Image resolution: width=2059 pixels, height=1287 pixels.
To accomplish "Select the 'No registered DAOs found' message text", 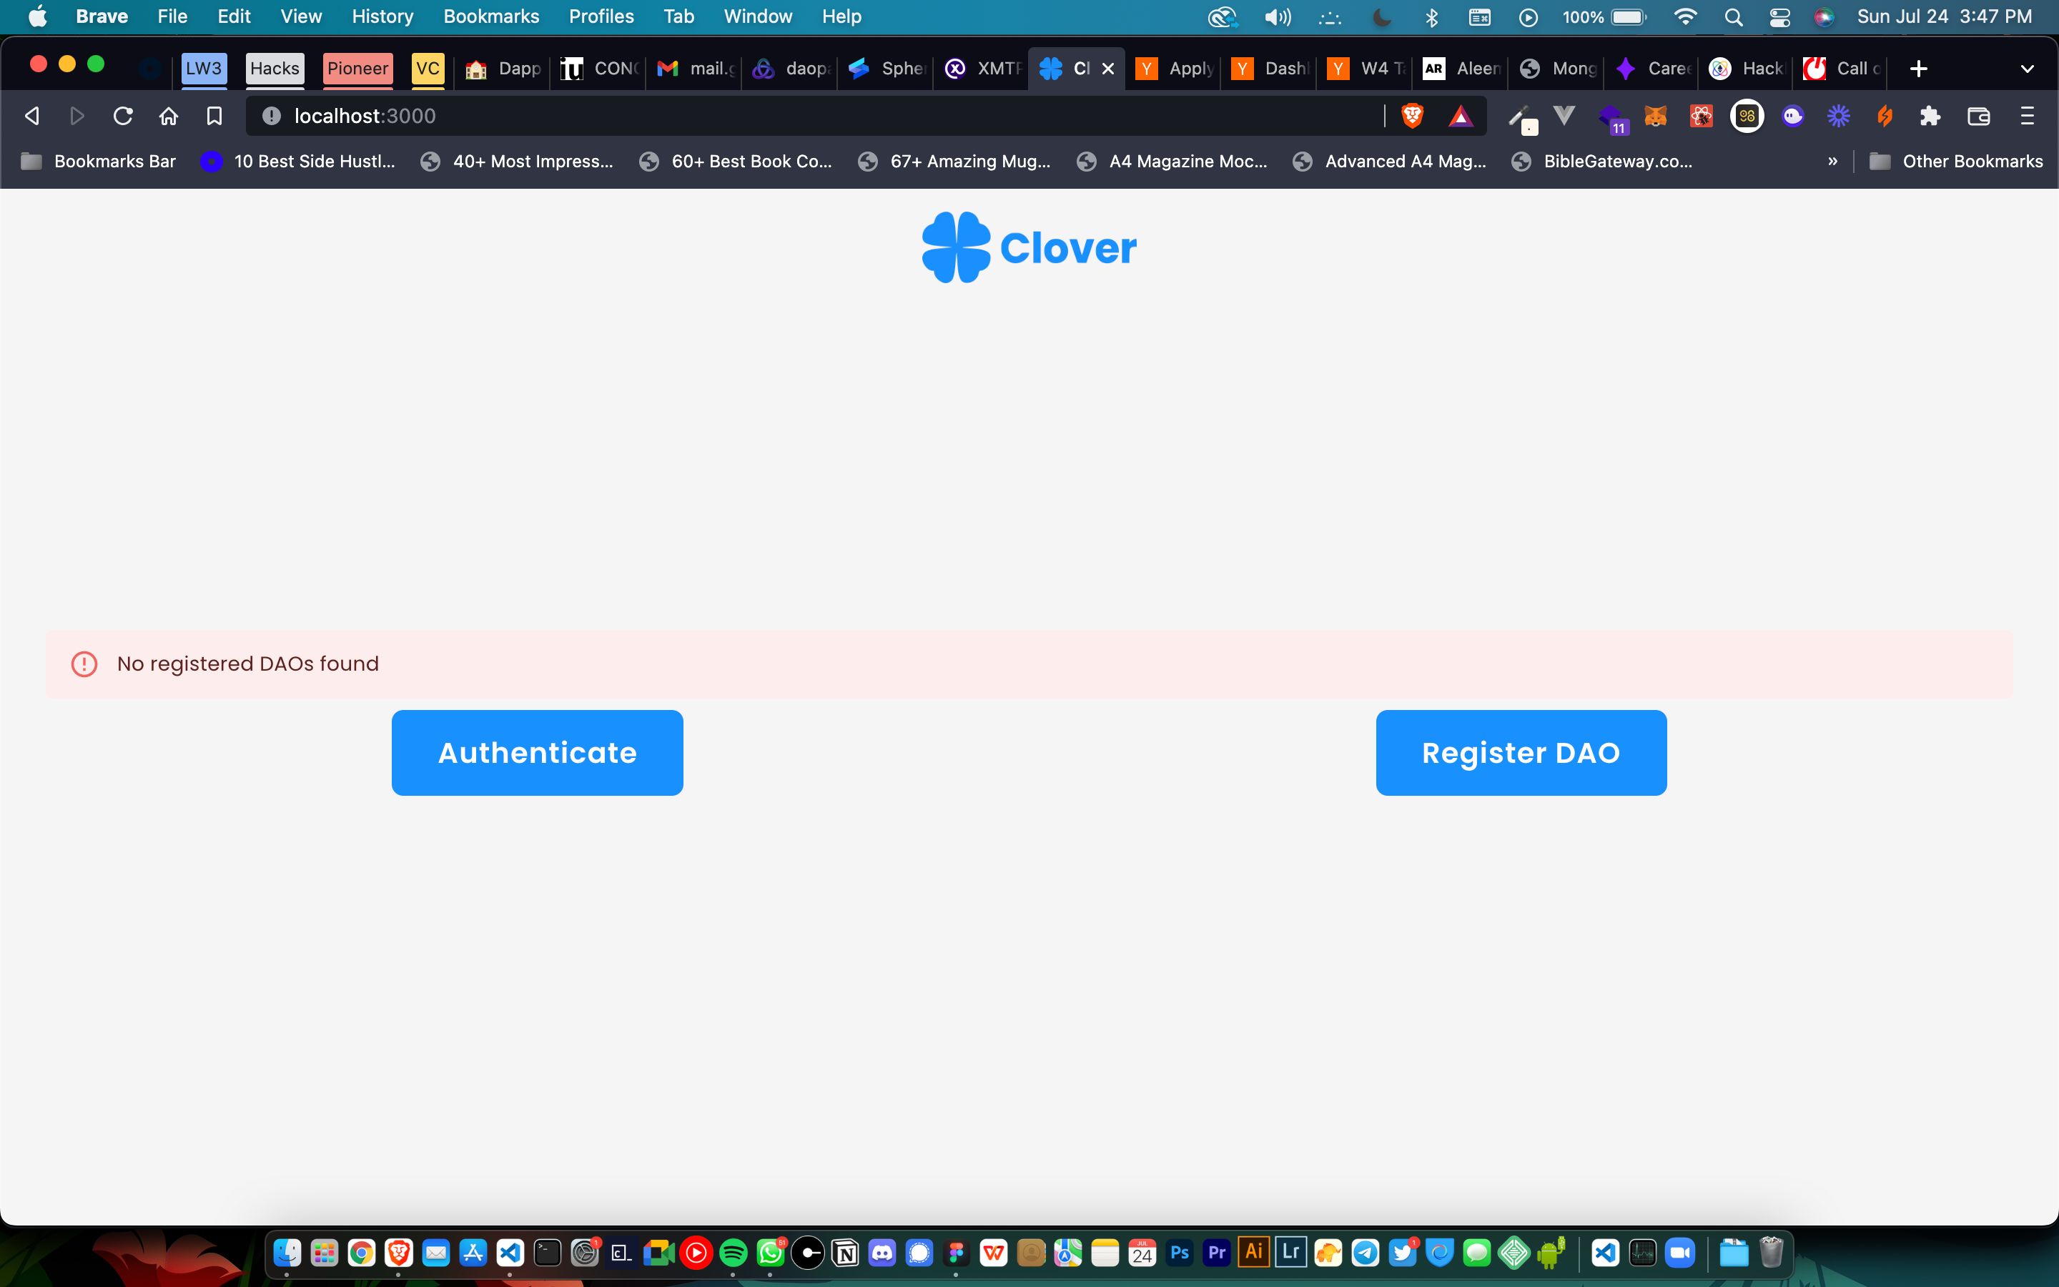I will tap(247, 664).
